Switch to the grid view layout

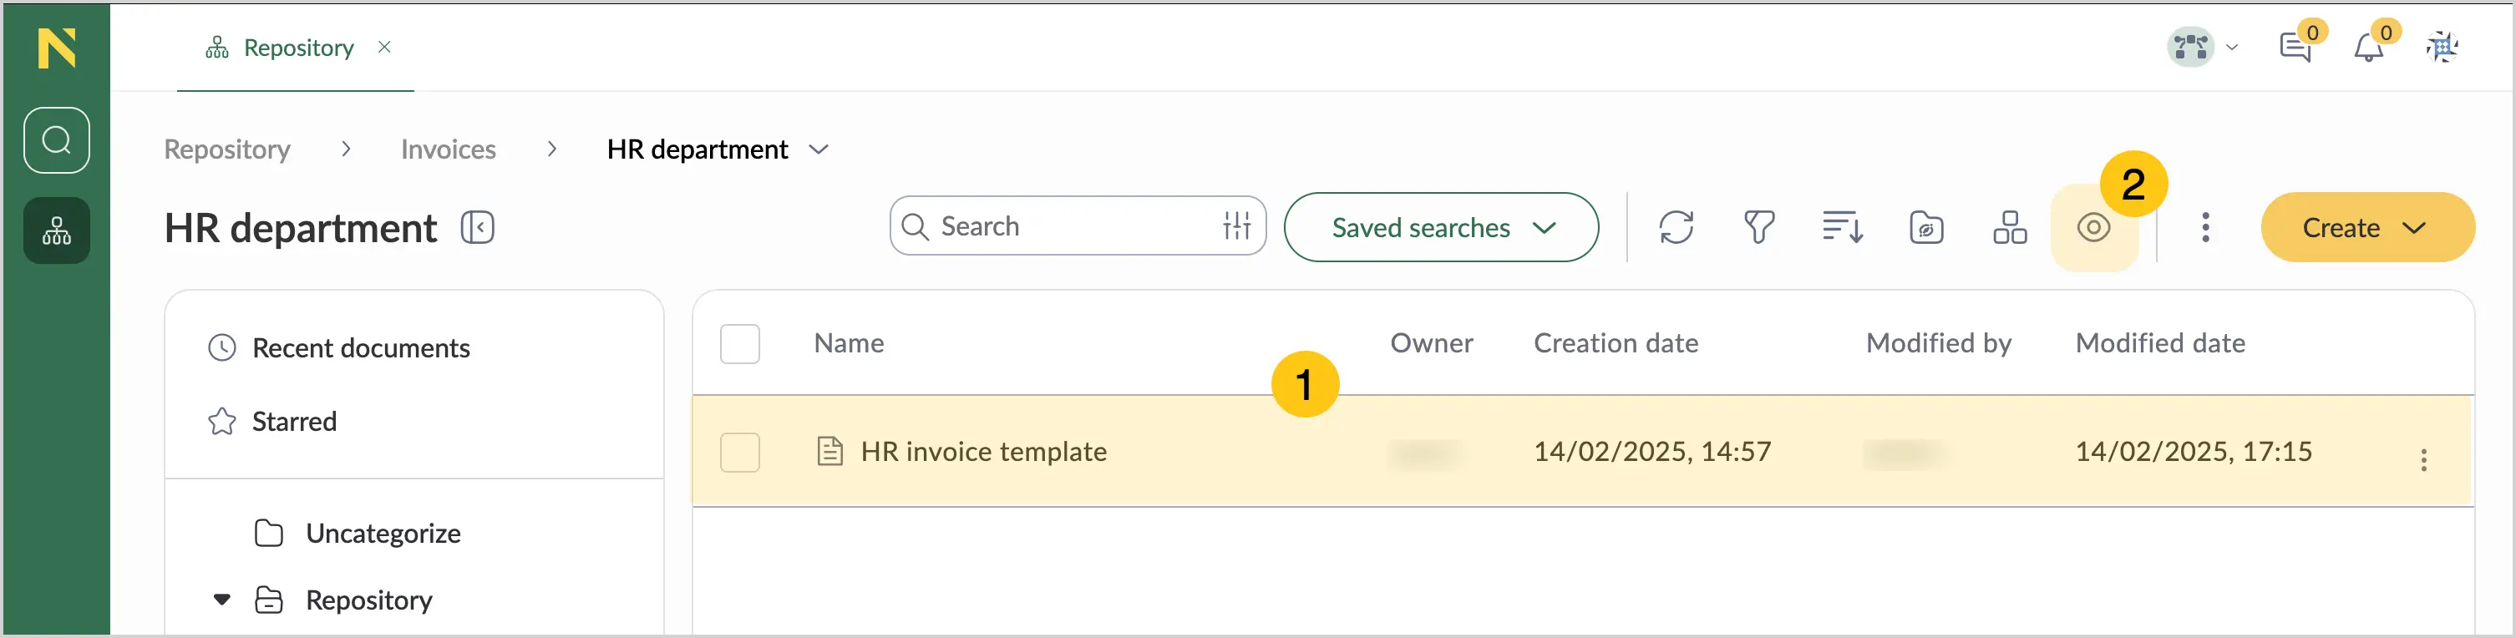tap(2010, 228)
